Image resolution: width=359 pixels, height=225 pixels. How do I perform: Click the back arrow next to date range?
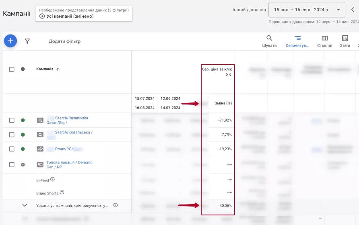coord(353,10)
